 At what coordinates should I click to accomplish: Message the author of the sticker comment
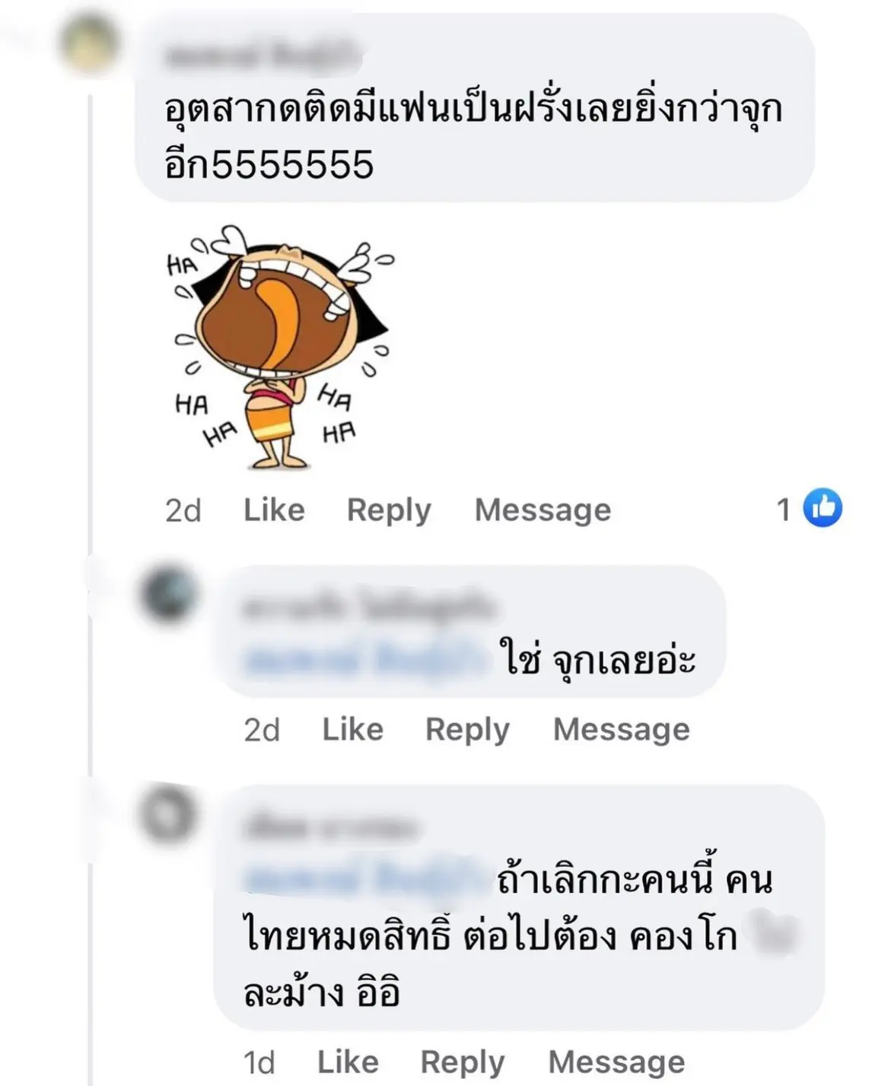point(543,510)
